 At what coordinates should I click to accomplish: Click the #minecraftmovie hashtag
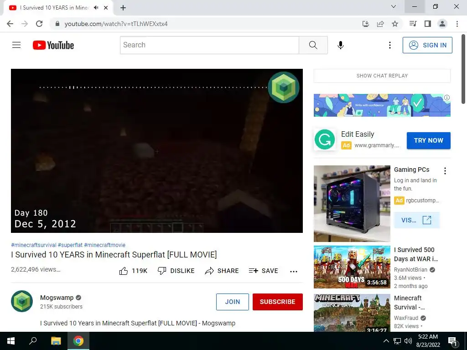(104, 245)
